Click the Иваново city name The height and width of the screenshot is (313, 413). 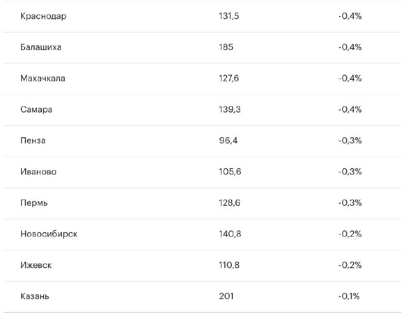[38, 172]
